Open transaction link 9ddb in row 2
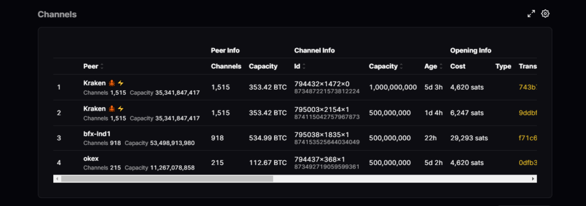Screen dimensions: 586x206 point(528,113)
